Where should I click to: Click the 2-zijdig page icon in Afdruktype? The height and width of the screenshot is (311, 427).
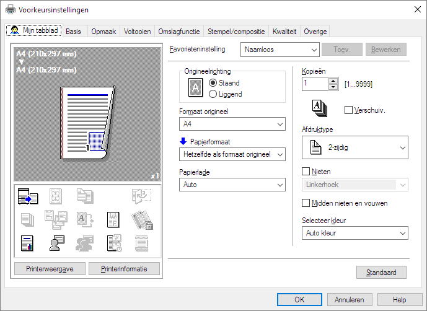[x=316, y=147]
